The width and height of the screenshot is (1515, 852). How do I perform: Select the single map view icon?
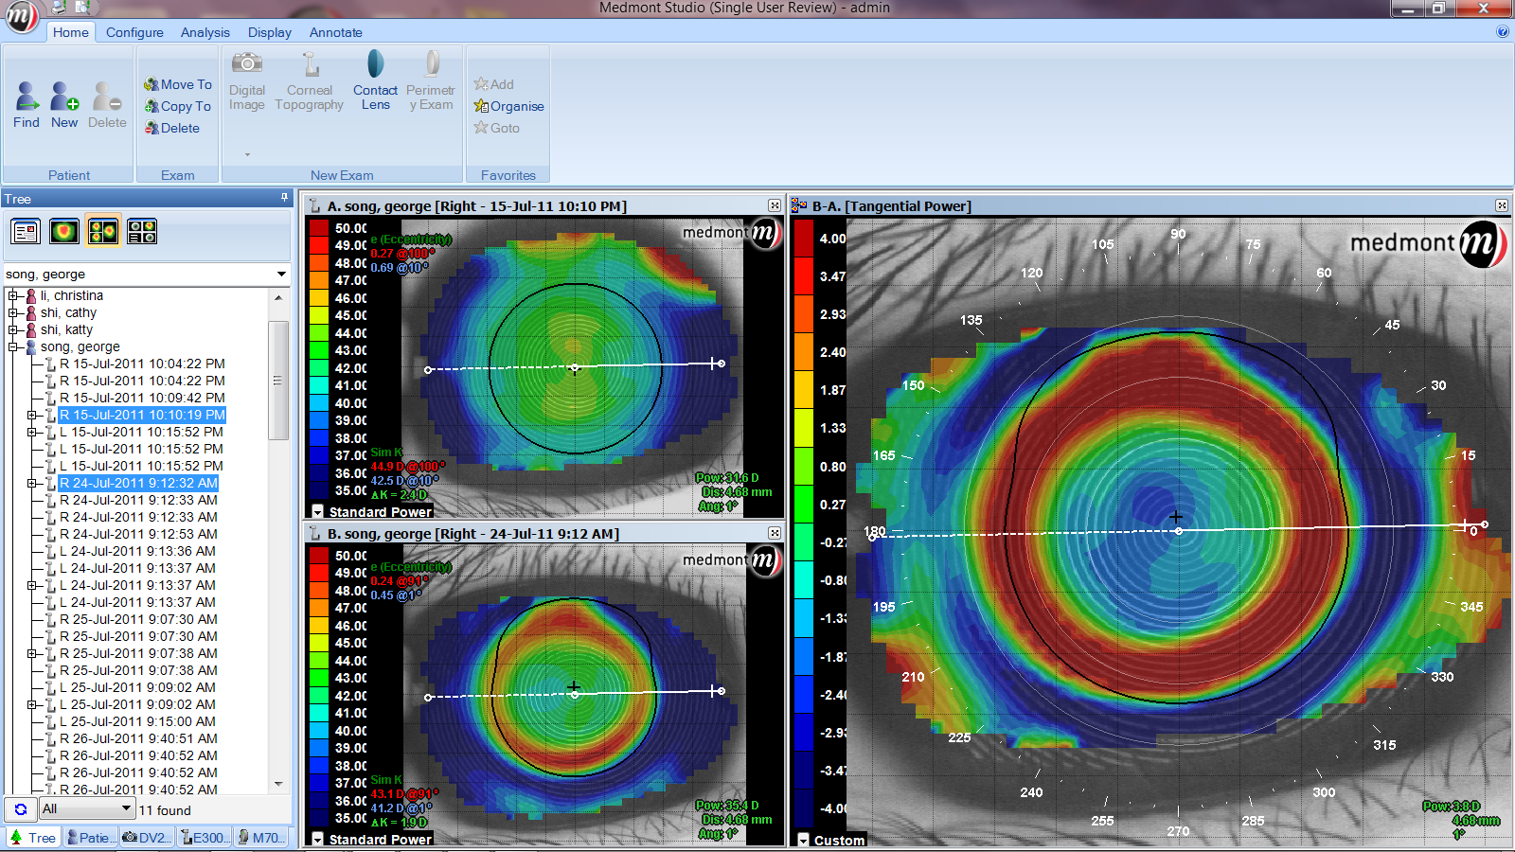coord(64,231)
